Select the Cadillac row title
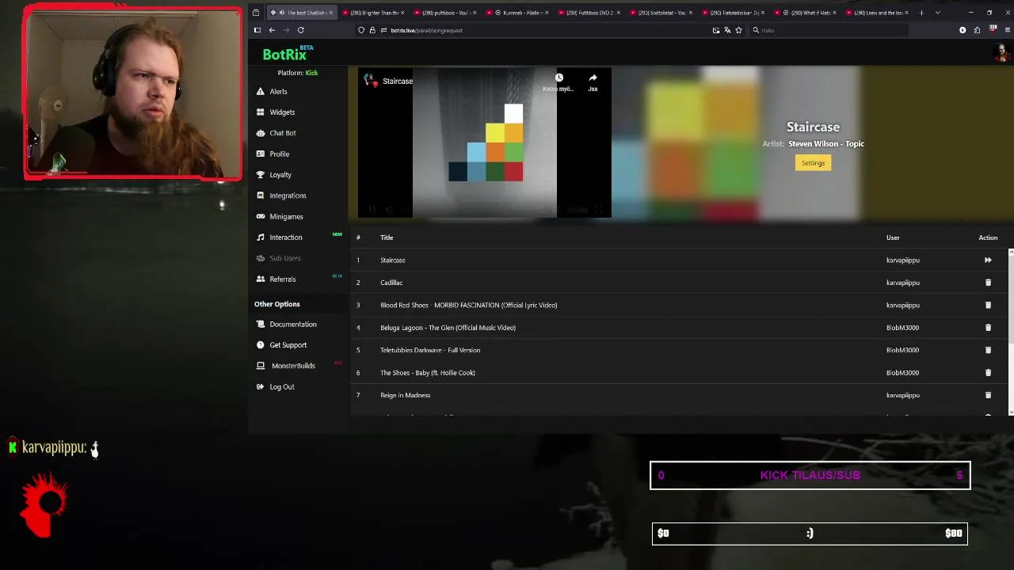 pyautogui.click(x=391, y=283)
